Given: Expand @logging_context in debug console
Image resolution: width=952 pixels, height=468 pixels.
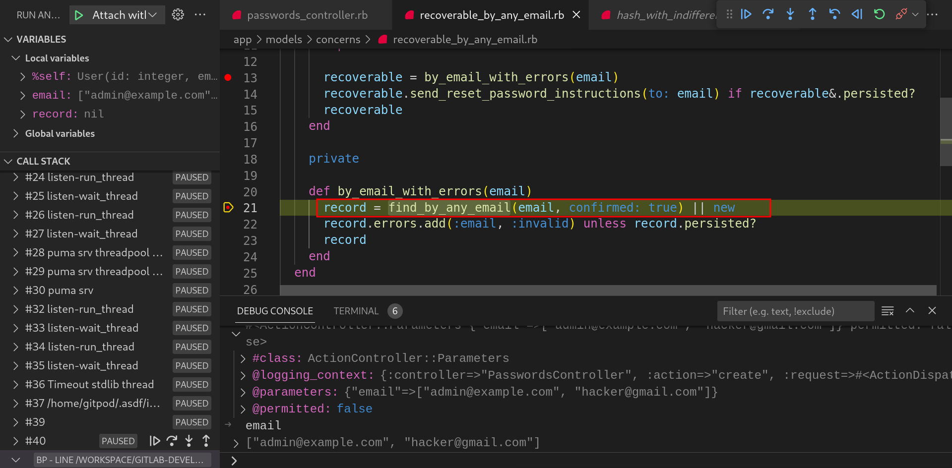Looking at the screenshot, I should click(243, 375).
